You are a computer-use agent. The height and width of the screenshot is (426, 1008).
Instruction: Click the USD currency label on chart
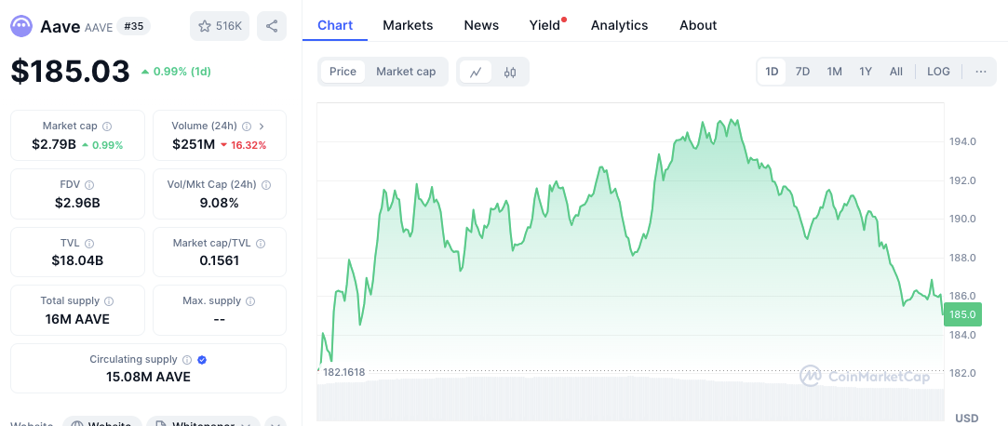click(967, 419)
